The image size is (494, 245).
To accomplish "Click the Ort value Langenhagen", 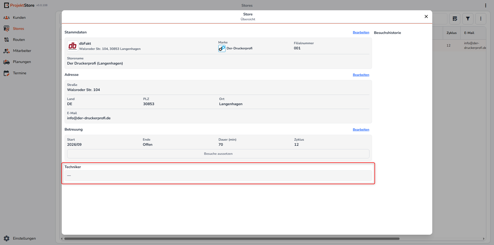I will pyautogui.click(x=231, y=104).
